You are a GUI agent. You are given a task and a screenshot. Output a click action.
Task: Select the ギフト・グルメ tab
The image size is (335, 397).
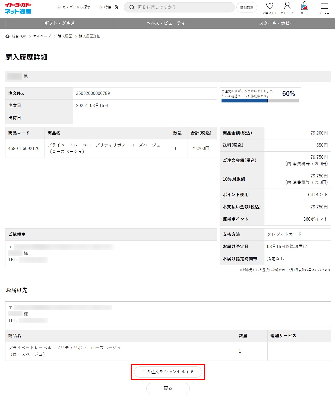pos(59,23)
